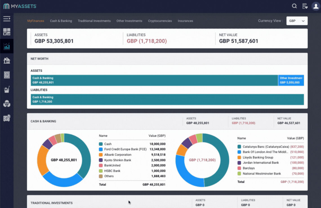
Task: Click Ford Credit Europe Bank blue swatch
Action: (x=101, y=149)
